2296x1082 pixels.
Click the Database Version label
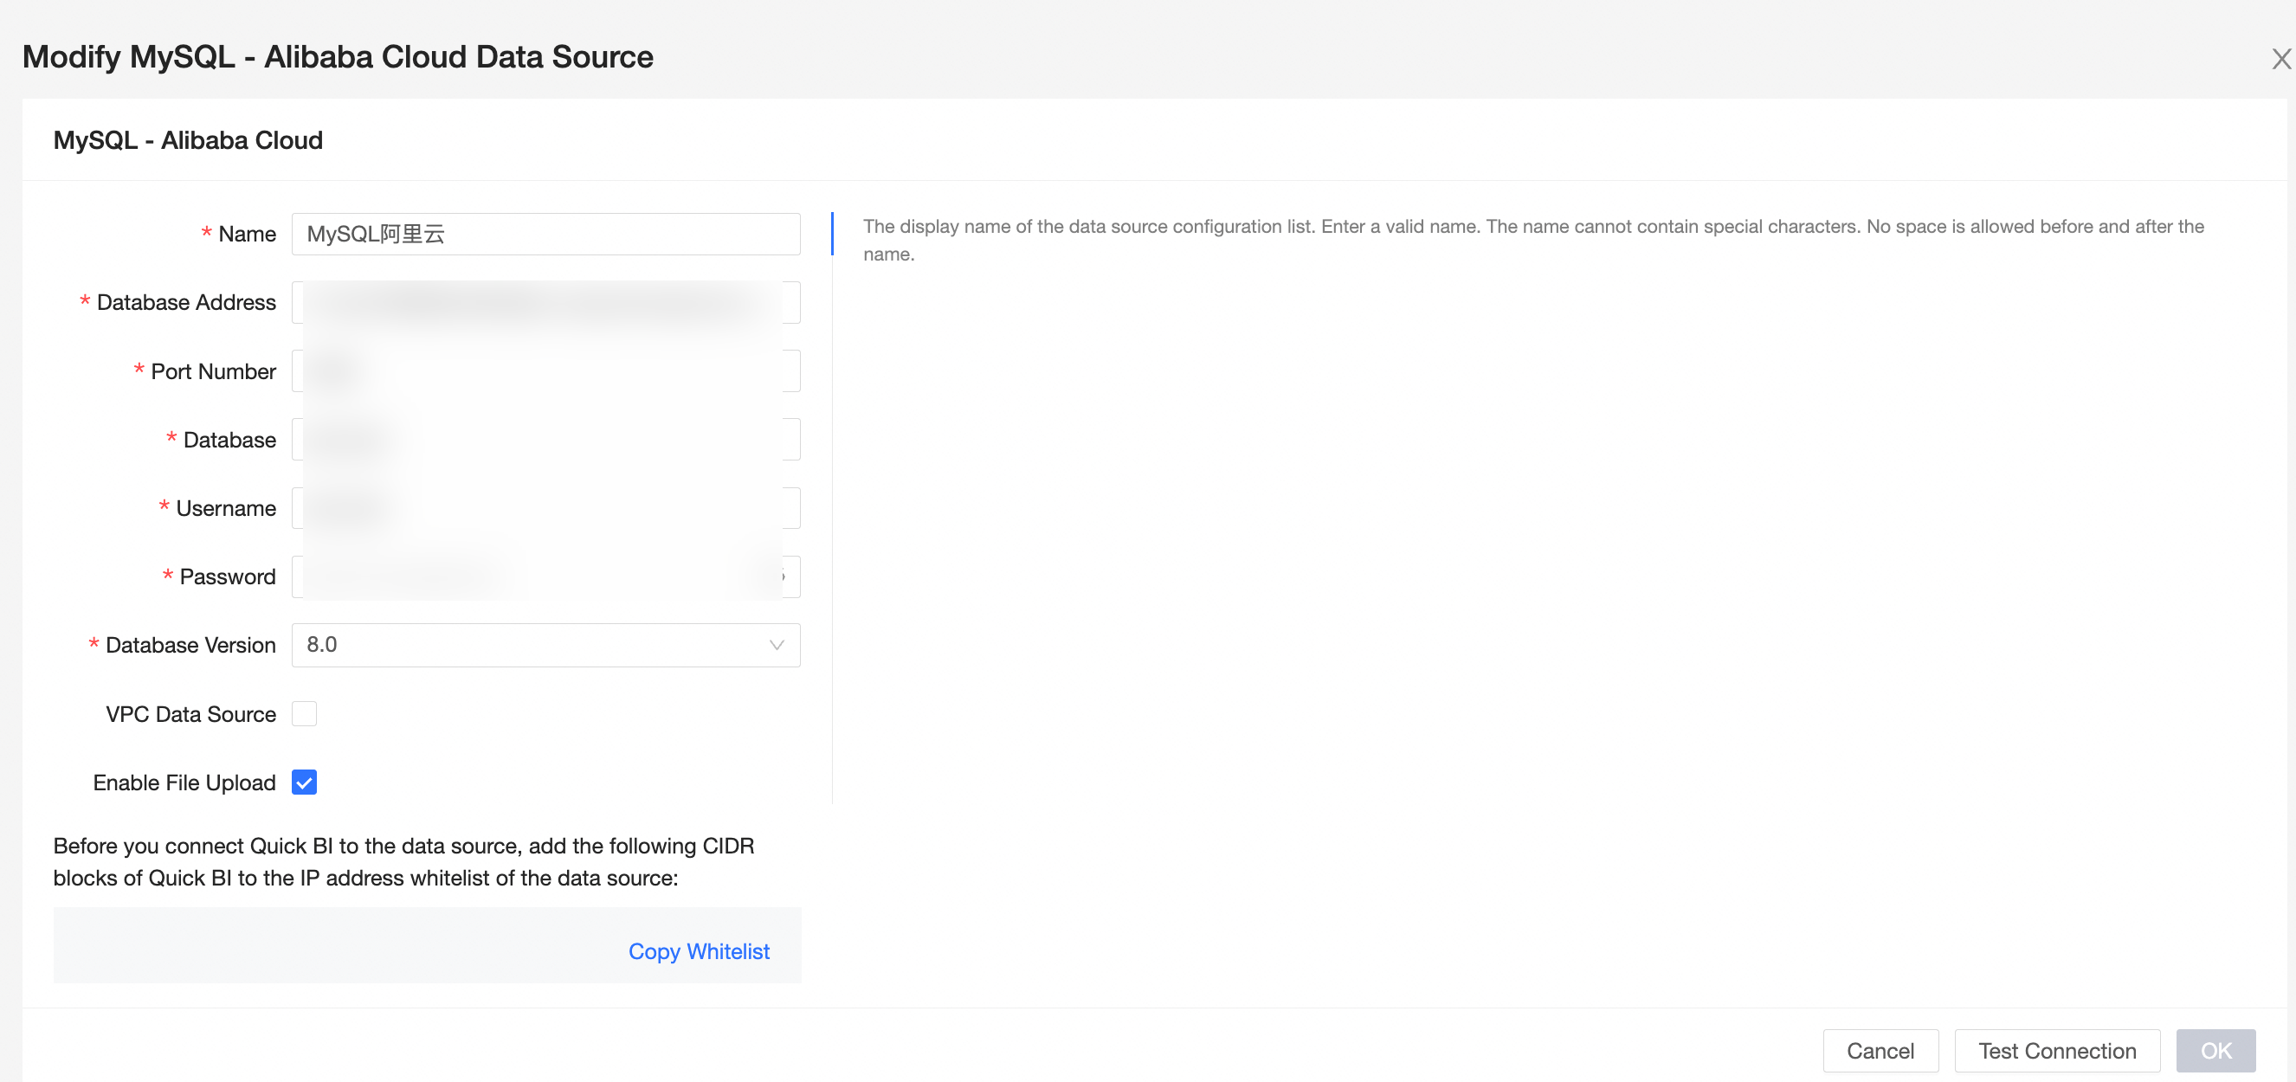(190, 645)
